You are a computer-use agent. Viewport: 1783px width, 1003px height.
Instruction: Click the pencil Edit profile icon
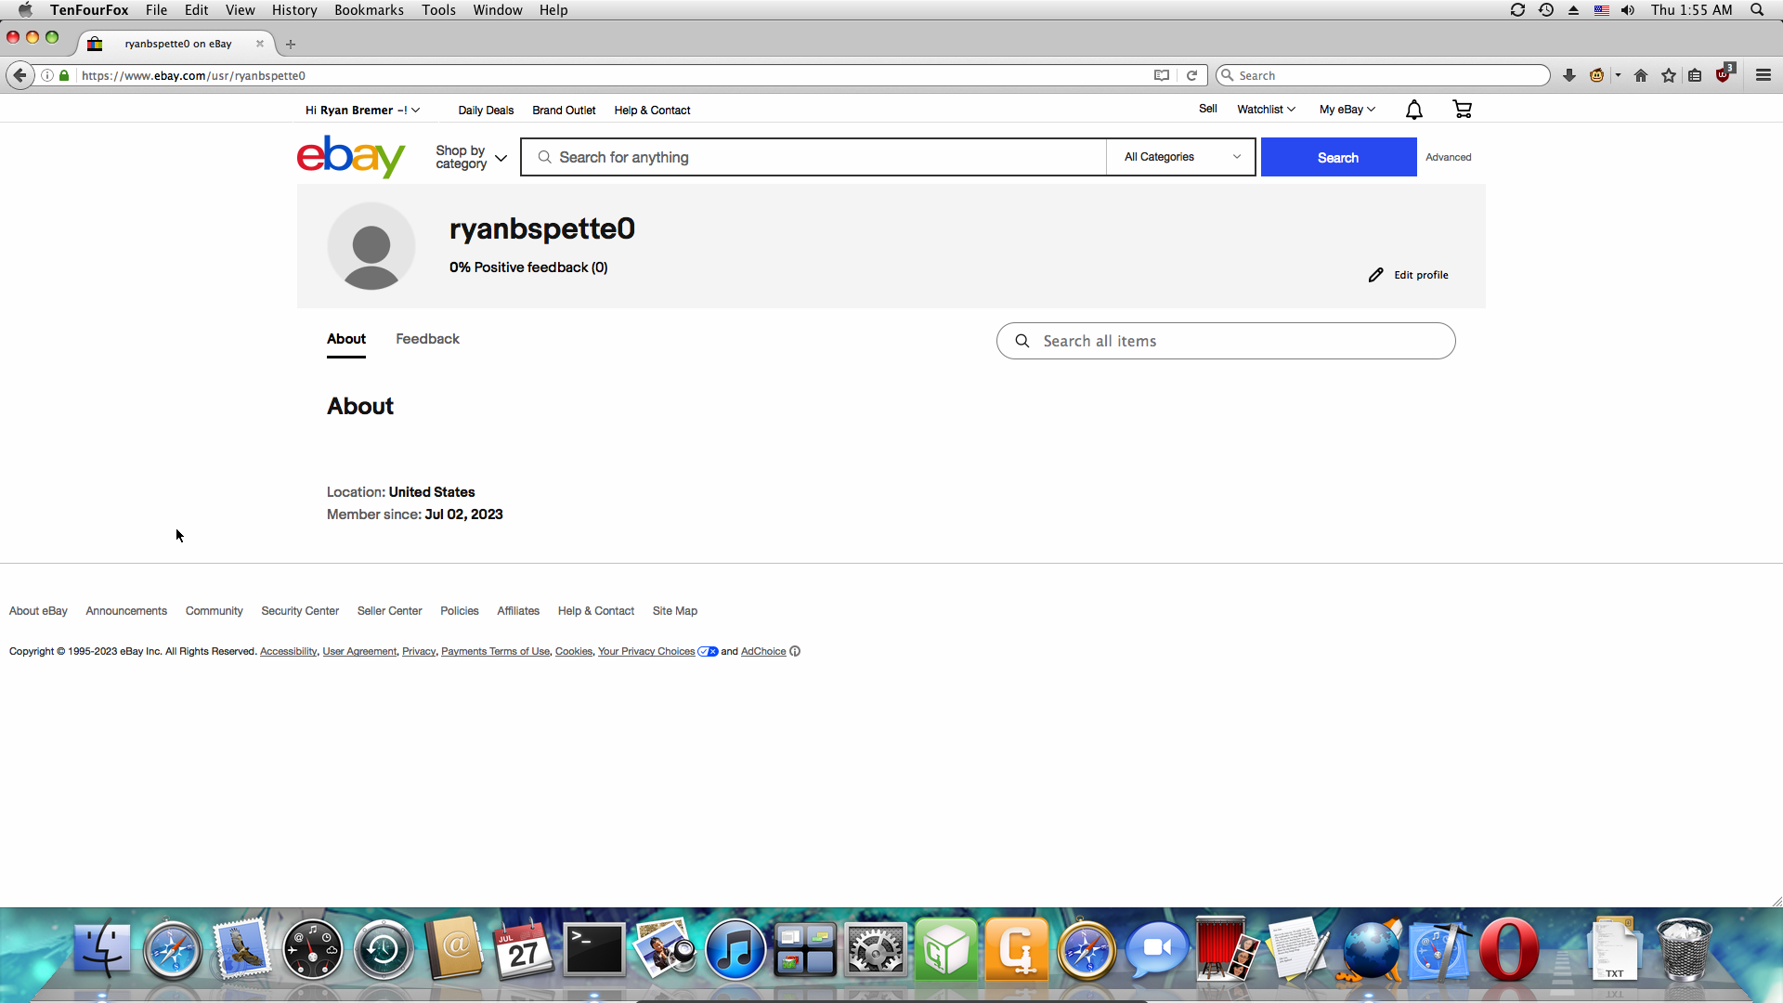[x=1375, y=275]
